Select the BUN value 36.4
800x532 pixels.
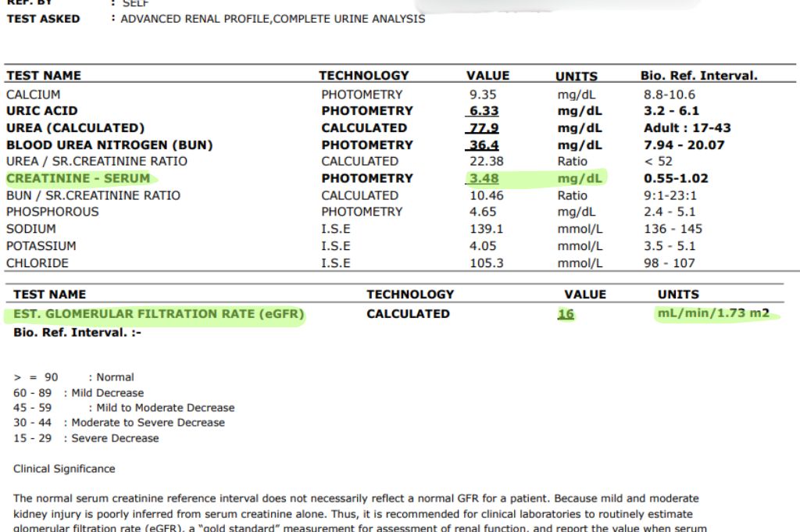pos(484,145)
